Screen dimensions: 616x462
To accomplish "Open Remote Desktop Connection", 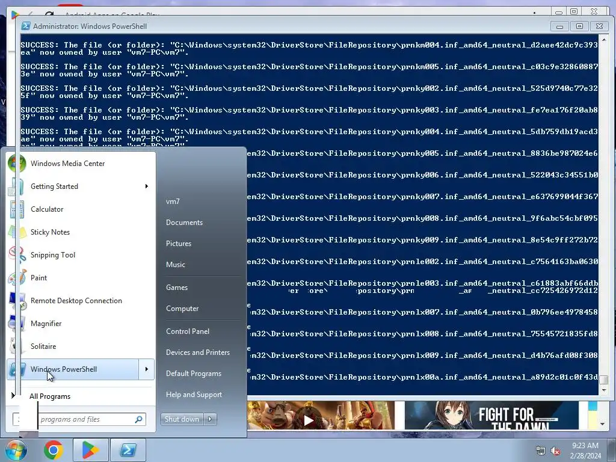I will click(x=81, y=301).
